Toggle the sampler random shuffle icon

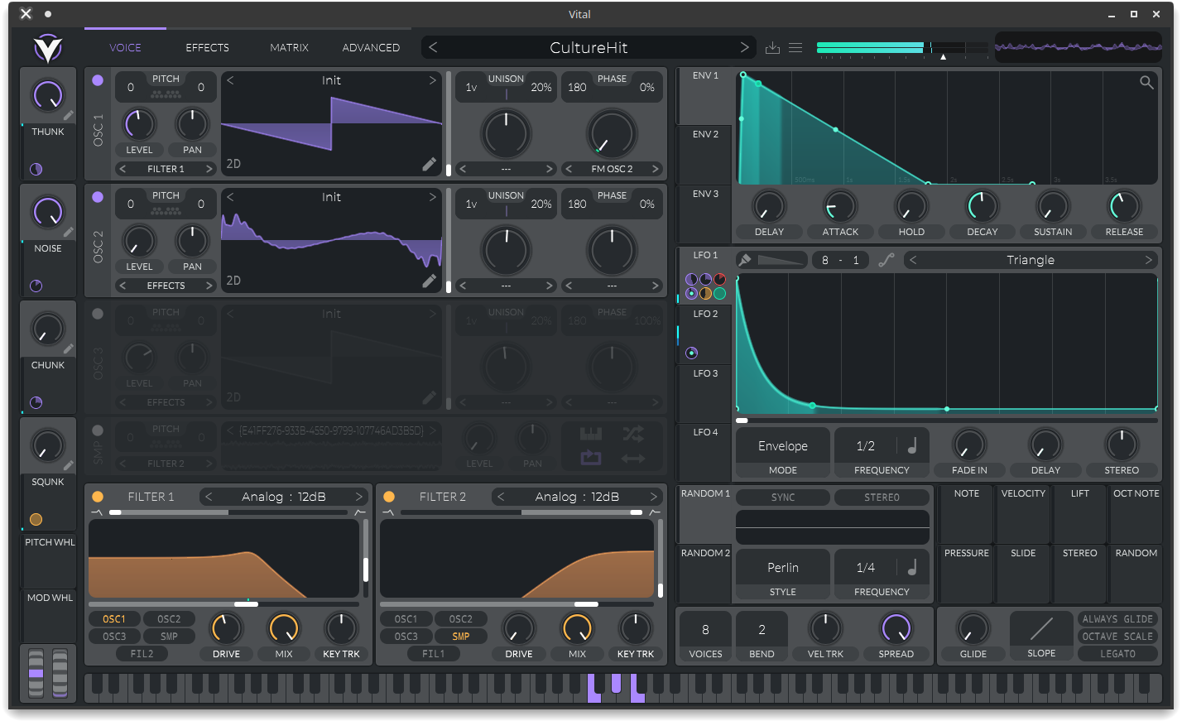[633, 434]
